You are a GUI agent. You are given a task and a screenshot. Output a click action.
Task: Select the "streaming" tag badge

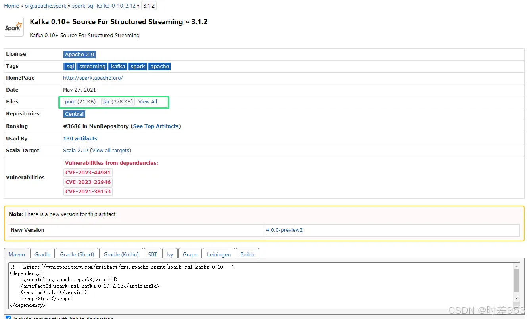click(92, 66)
